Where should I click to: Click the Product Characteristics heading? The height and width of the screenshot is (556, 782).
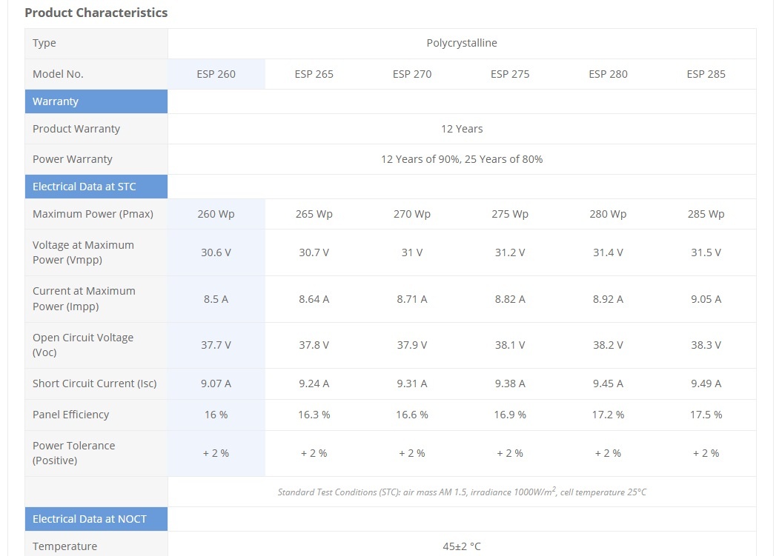[96, 13]
